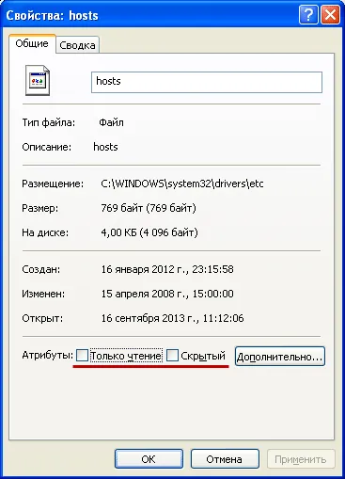Click the На диске: label
The height and width of the screenshot is (479, 345).
[x=45, y=232]
